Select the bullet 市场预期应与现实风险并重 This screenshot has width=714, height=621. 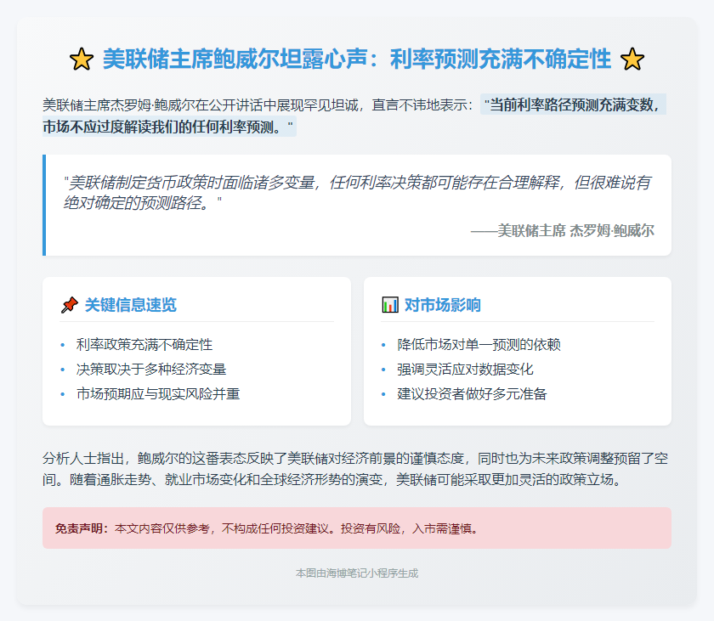158,394
